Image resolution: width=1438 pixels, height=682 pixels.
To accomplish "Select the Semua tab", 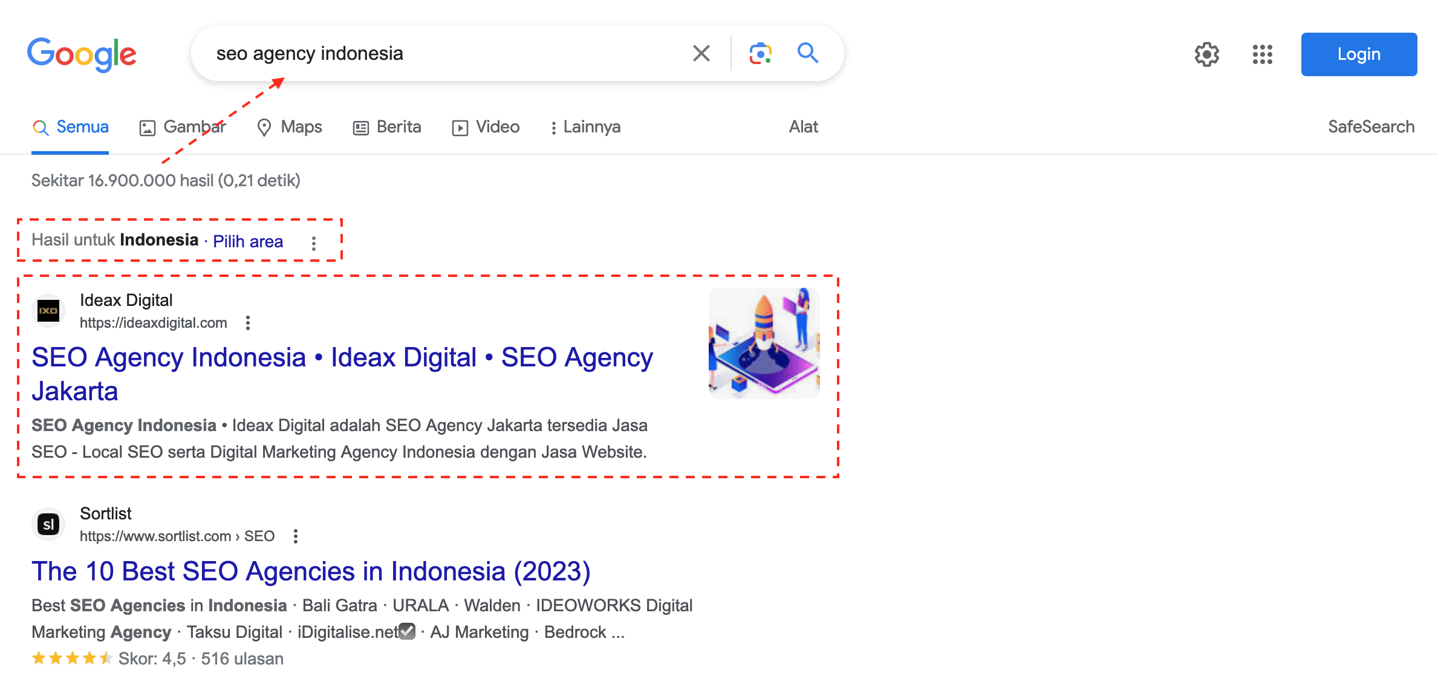I will click(70, 127).
